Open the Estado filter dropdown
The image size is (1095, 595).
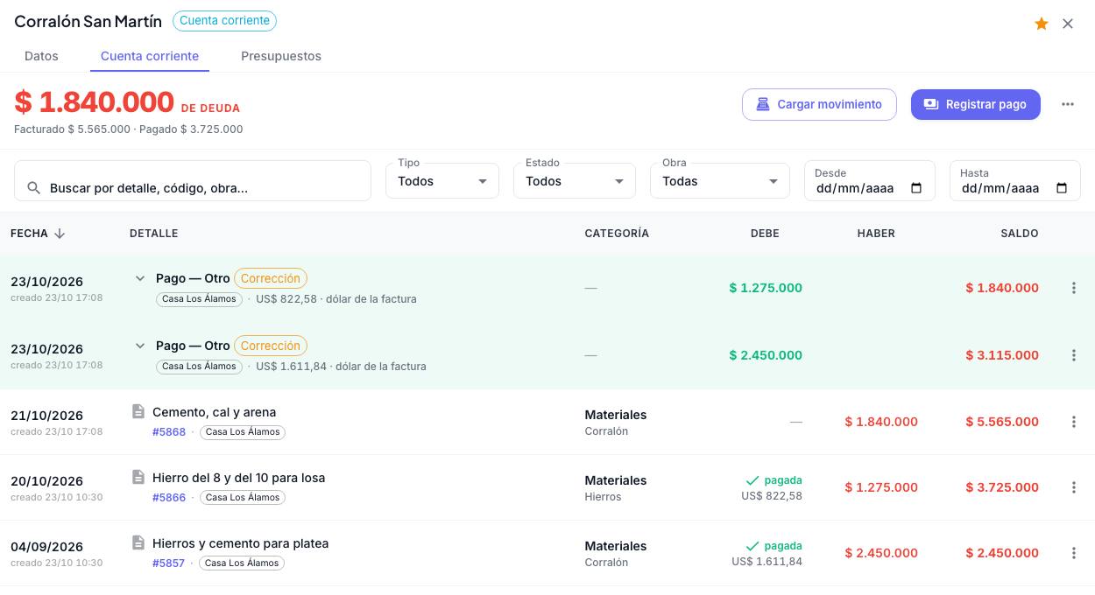click(575, 180)
